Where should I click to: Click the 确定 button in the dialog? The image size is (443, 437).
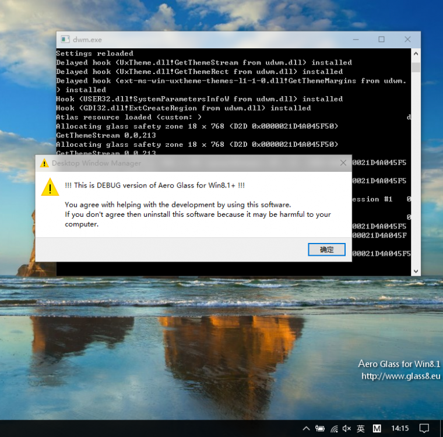tap(326, 249)
